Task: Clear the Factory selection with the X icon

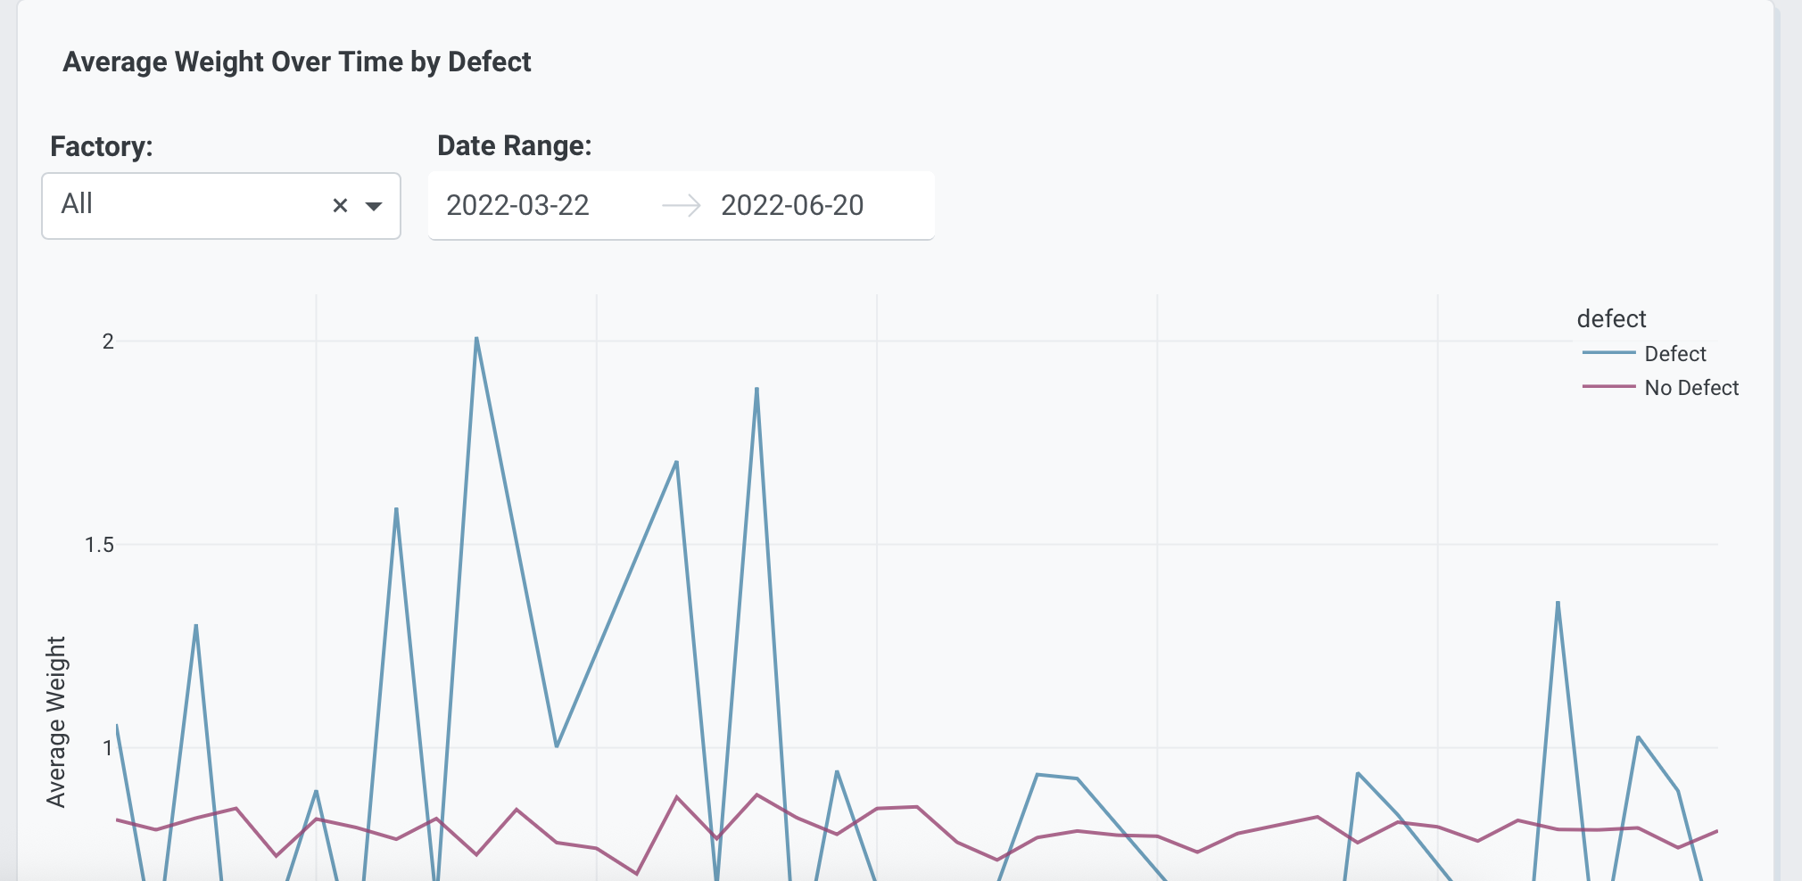Action: tap(340, 206)
